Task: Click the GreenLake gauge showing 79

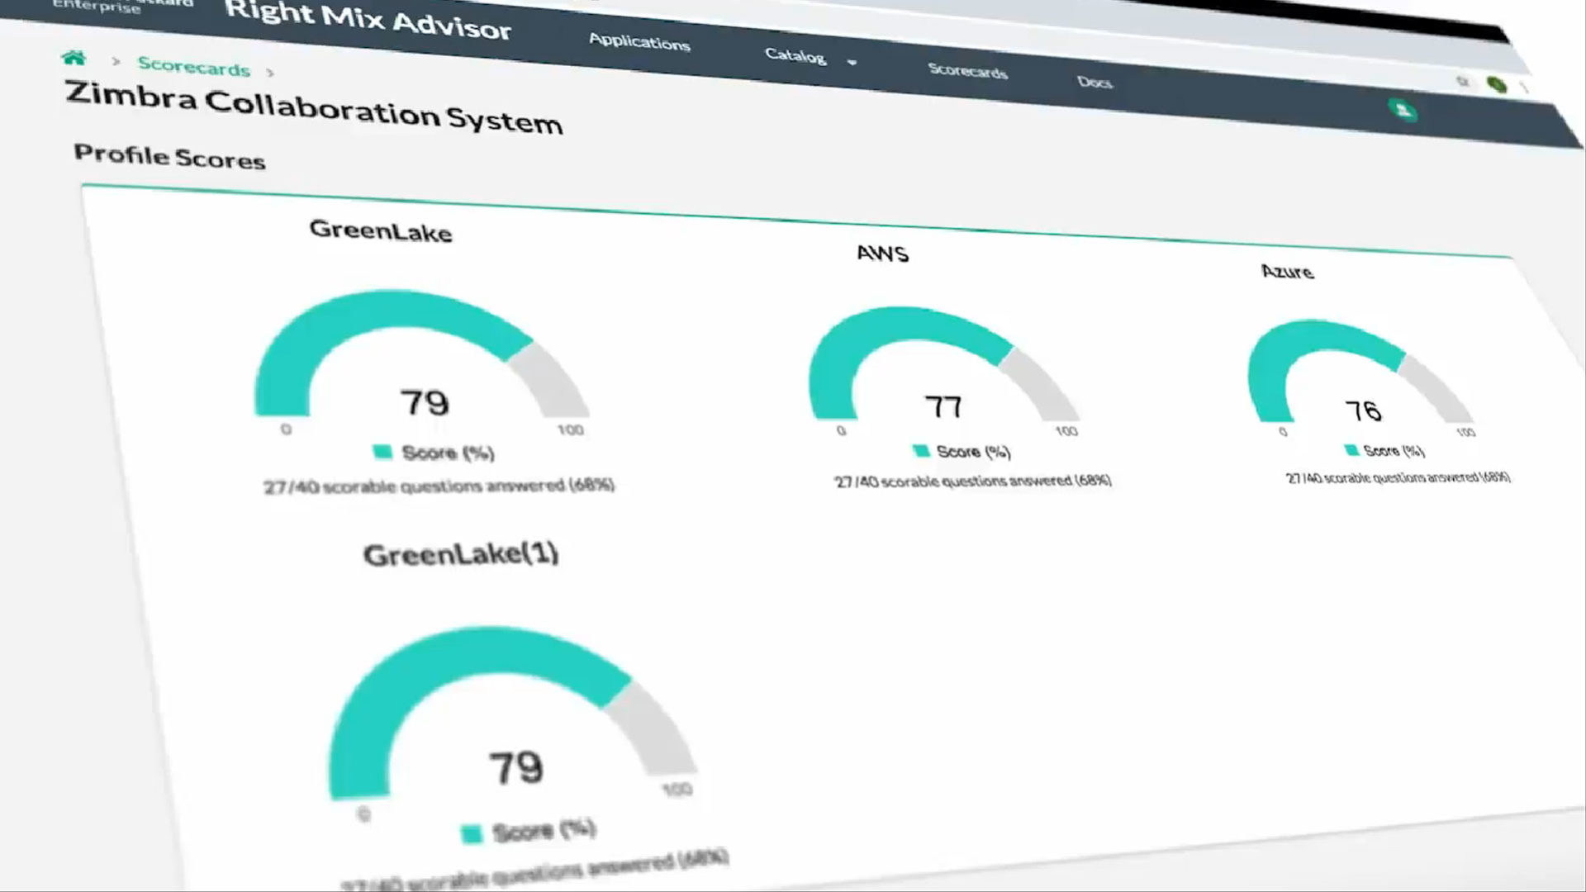Action: (422, 355)
